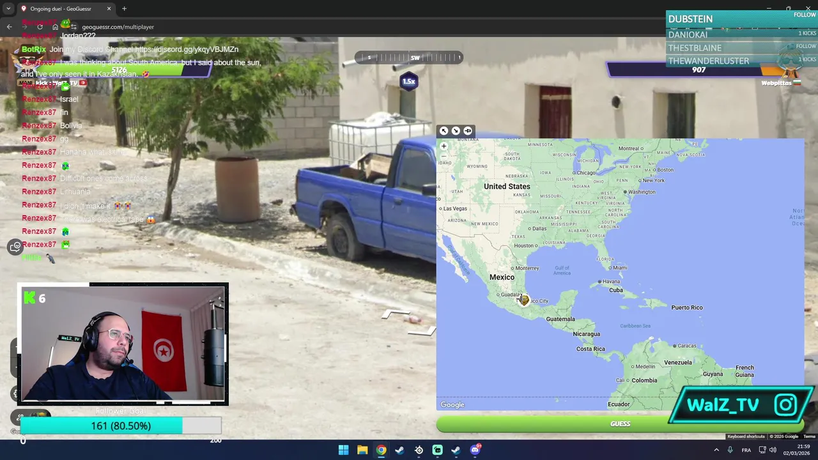Zoom in the map with the plus button

(x=444, y=146)
